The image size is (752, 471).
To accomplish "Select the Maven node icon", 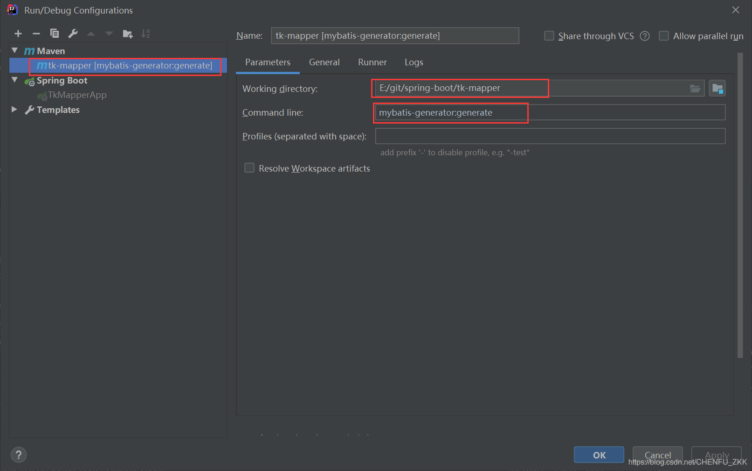I will pos(29,51).
